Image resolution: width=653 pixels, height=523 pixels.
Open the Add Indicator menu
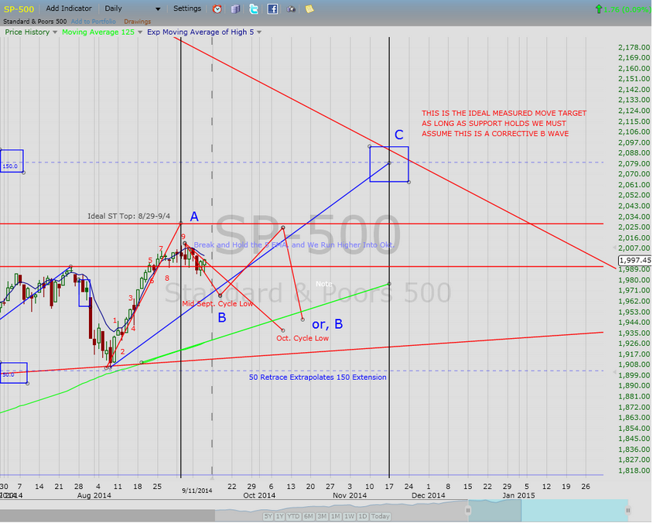(x=69, y=9)
